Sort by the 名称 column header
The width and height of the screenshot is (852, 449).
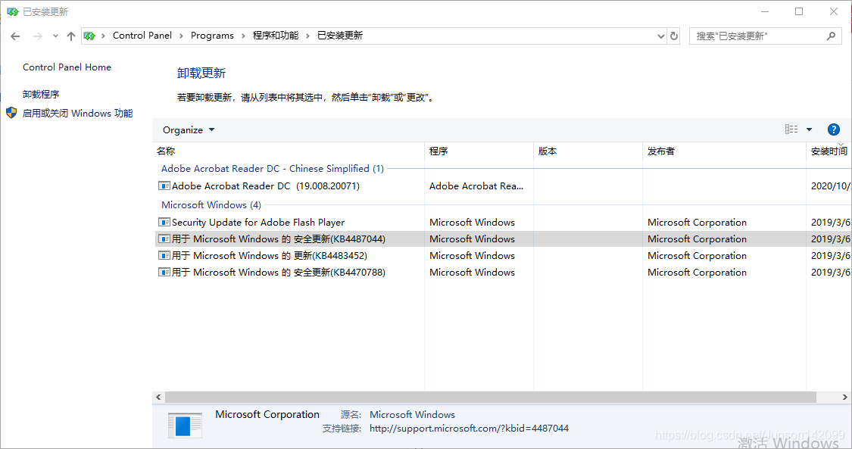click(288, 151)
